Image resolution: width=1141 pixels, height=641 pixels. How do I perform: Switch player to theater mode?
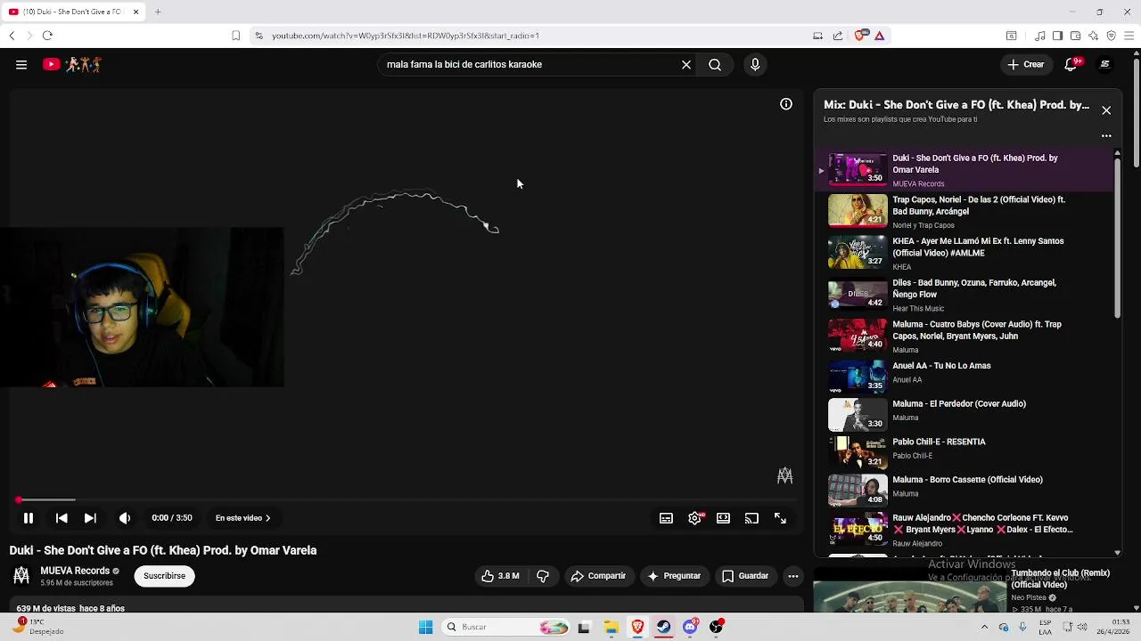[x=723, y=518]
